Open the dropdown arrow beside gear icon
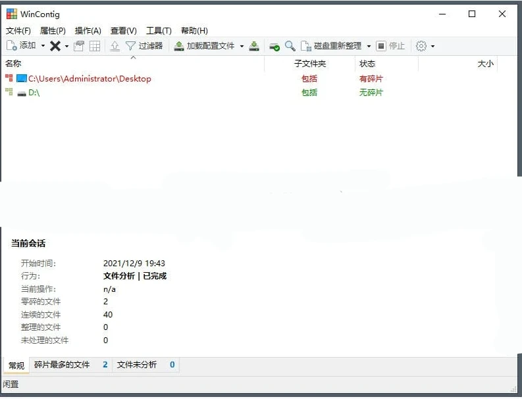This screenshot has height=399, width=522. pos(432,46)
